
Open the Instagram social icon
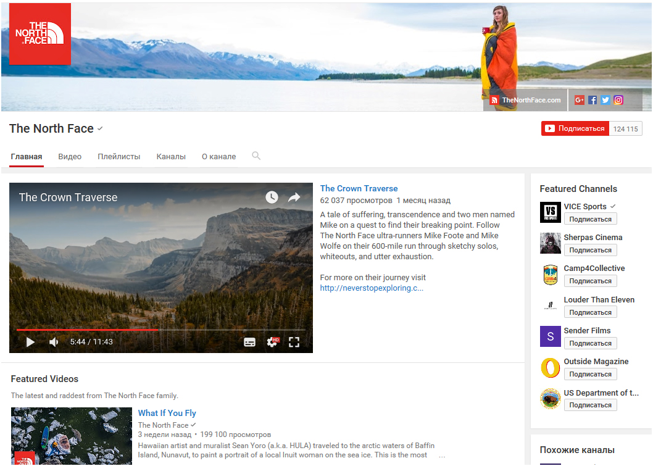click(x=618, y=100)
